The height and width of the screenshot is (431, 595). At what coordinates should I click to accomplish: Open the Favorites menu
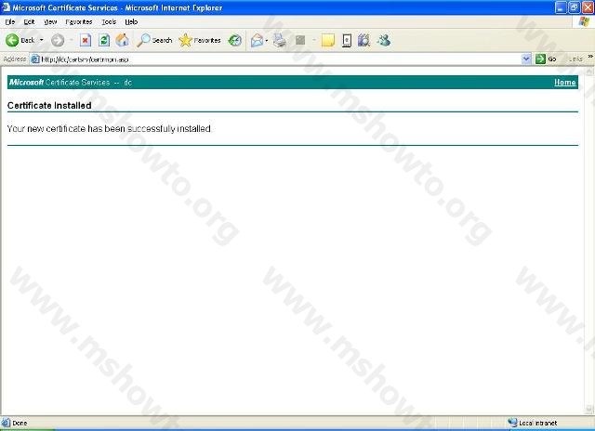coord(78,22)
